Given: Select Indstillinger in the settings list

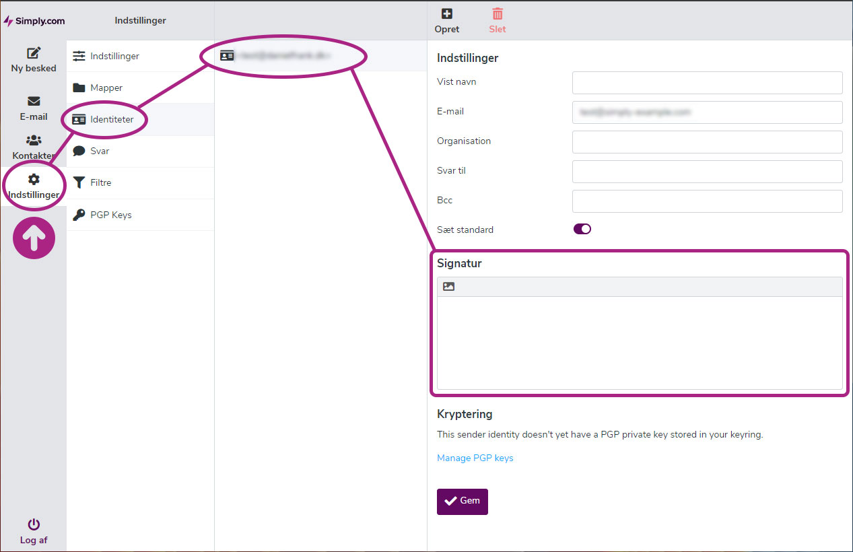Looking at the screenshot, I should point(114,56).
